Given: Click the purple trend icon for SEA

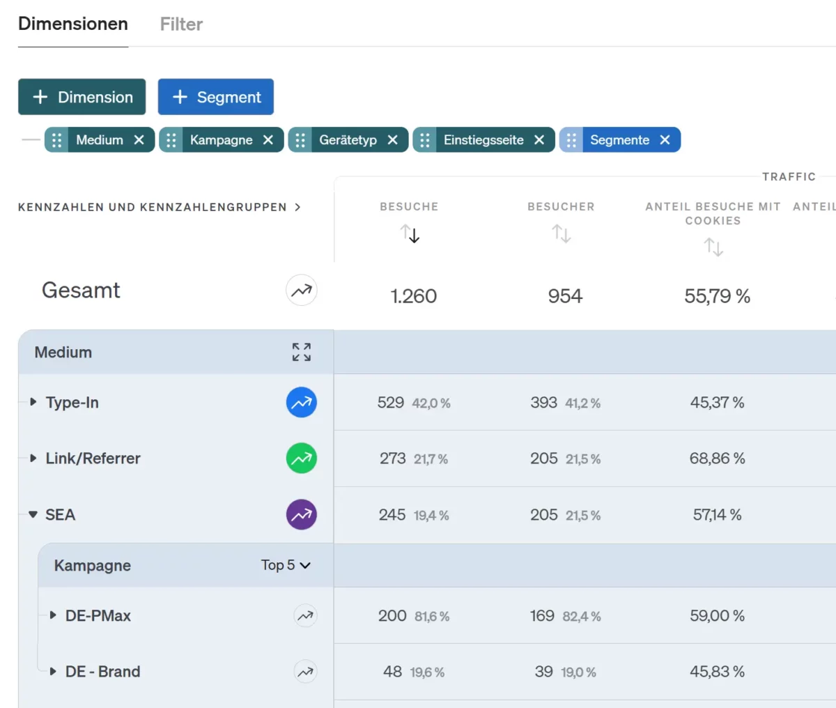Looking at the screenshot, I should tap(301, 515).
